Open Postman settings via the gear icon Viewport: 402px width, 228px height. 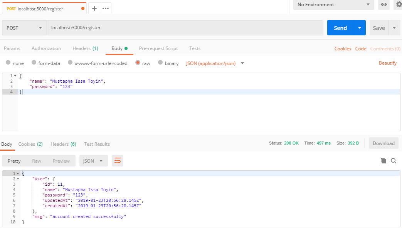pyautogui.click(x=397, y=5)
